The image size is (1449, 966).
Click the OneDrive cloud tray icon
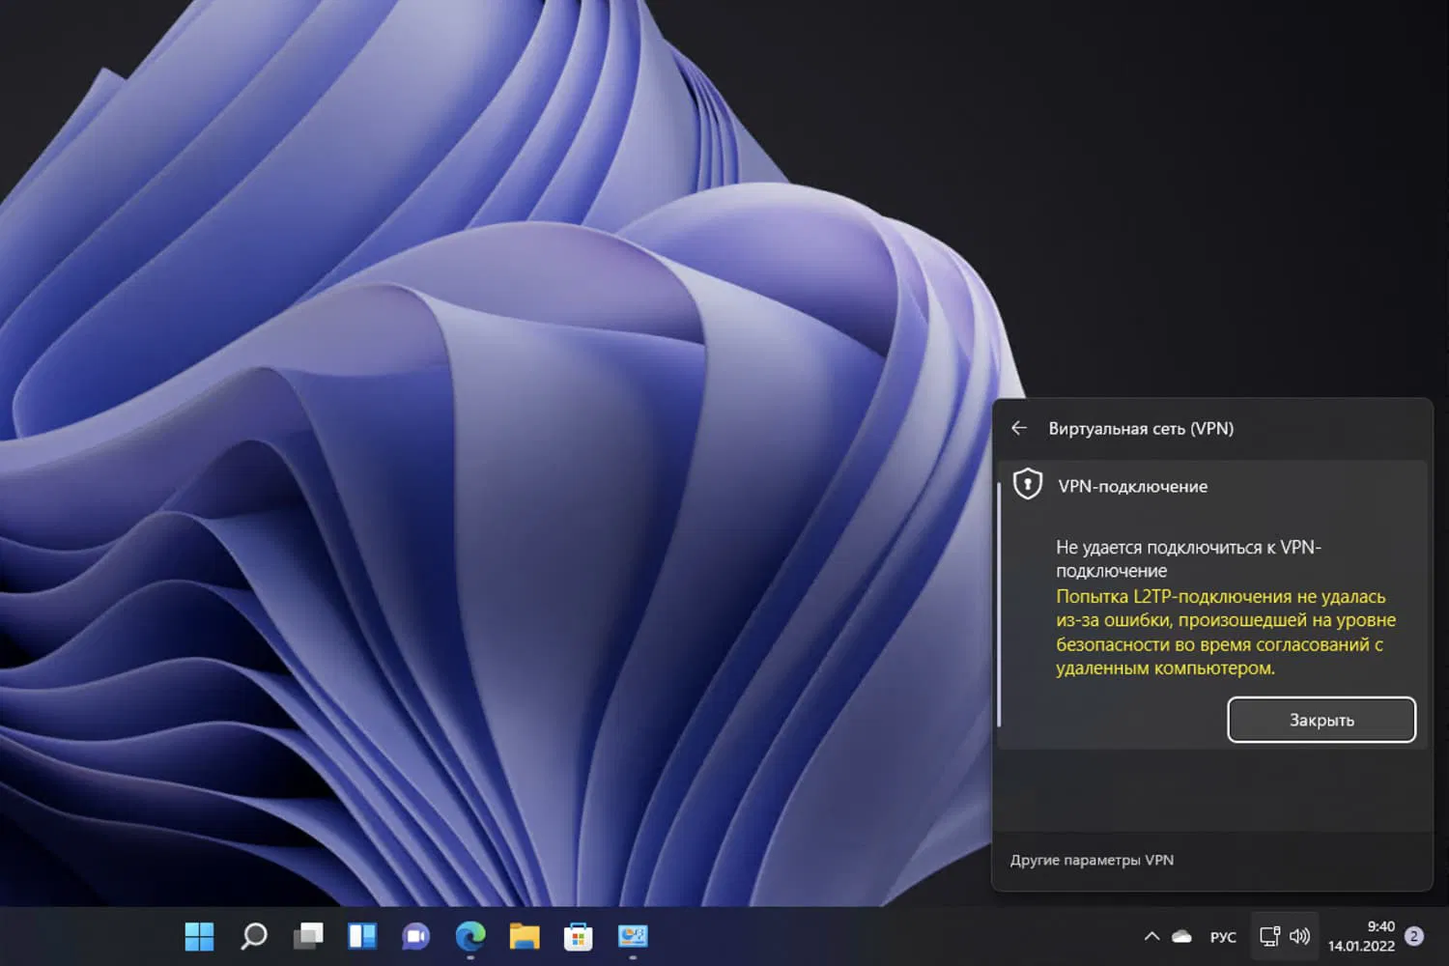[x=1181, y=936]
